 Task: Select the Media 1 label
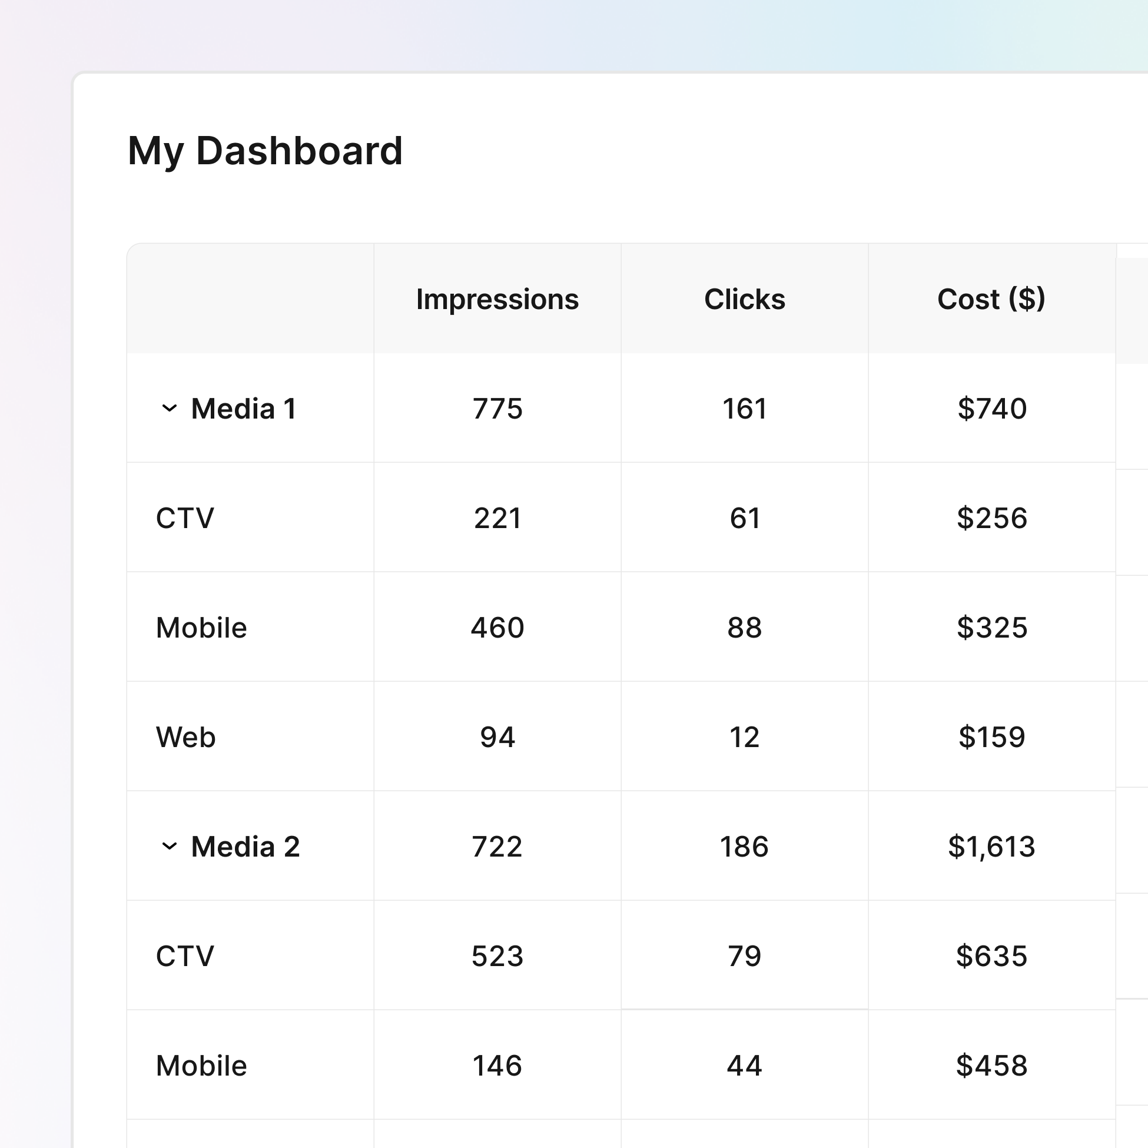(246, 408)
